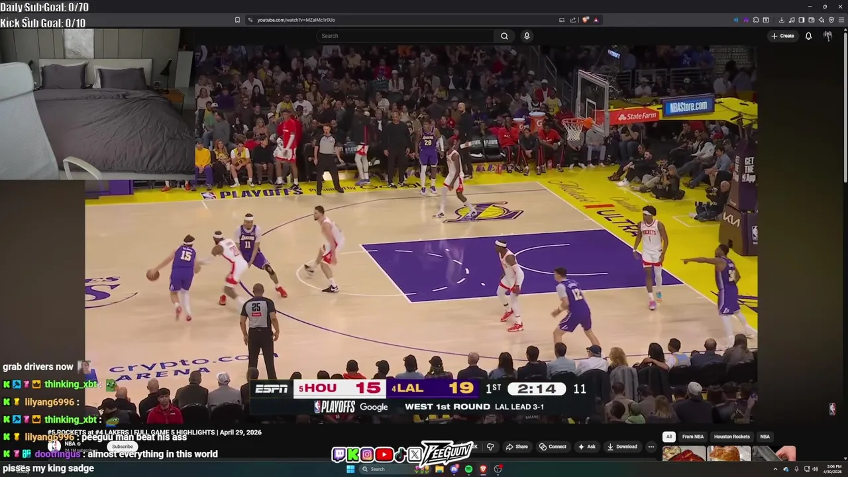This screenshot has height=477, width=848.
Task: Open File Explorer from taskbar
Action: 439,469
